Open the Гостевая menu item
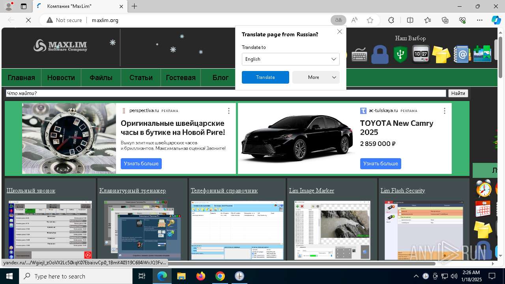 click(x=181, y=78)
